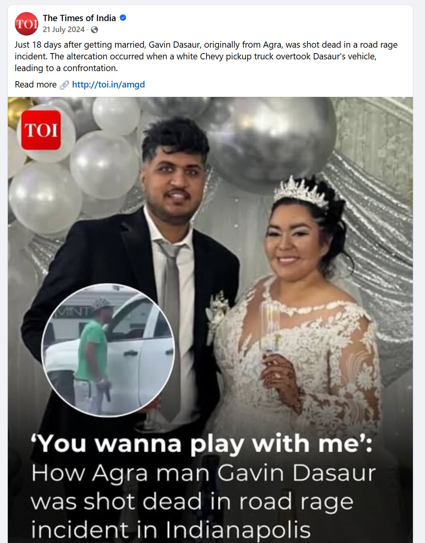Click the word 'Indianapolis' in headline
This screenshot has height=543, width=425.
click(x=238, y=530)
